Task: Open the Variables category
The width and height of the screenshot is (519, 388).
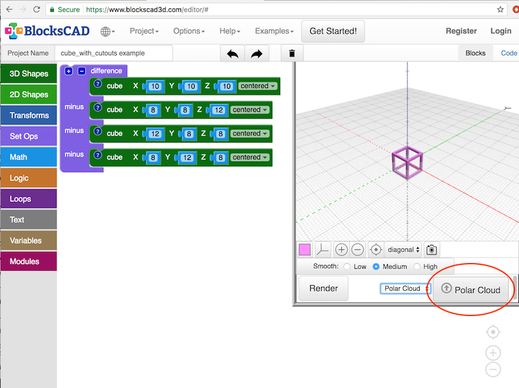Action: pyautogui.click(x=29, y=240)
